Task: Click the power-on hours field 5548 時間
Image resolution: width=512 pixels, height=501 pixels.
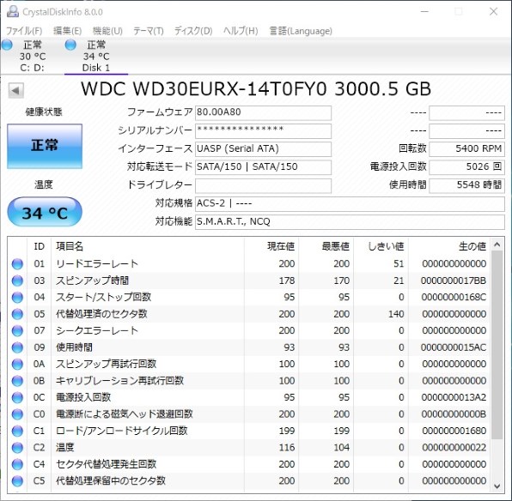Action: 467,185
